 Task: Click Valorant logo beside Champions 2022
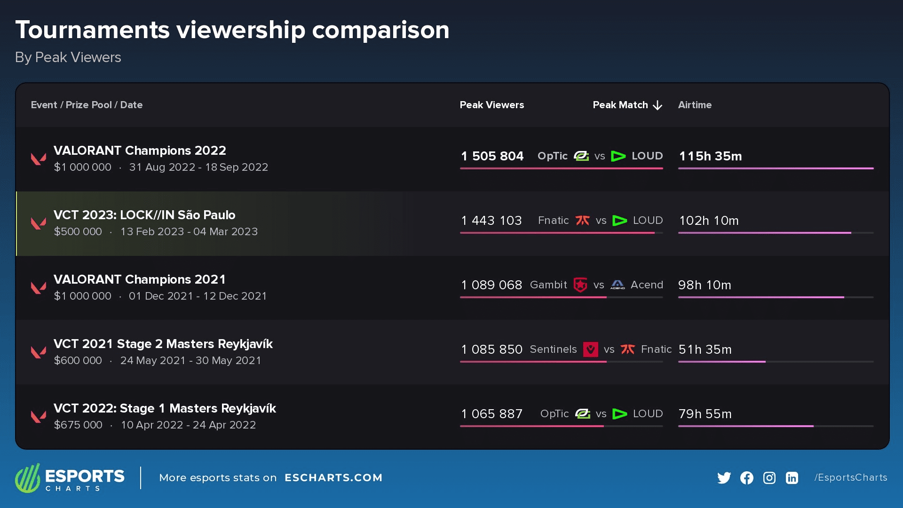pos(39,159)
